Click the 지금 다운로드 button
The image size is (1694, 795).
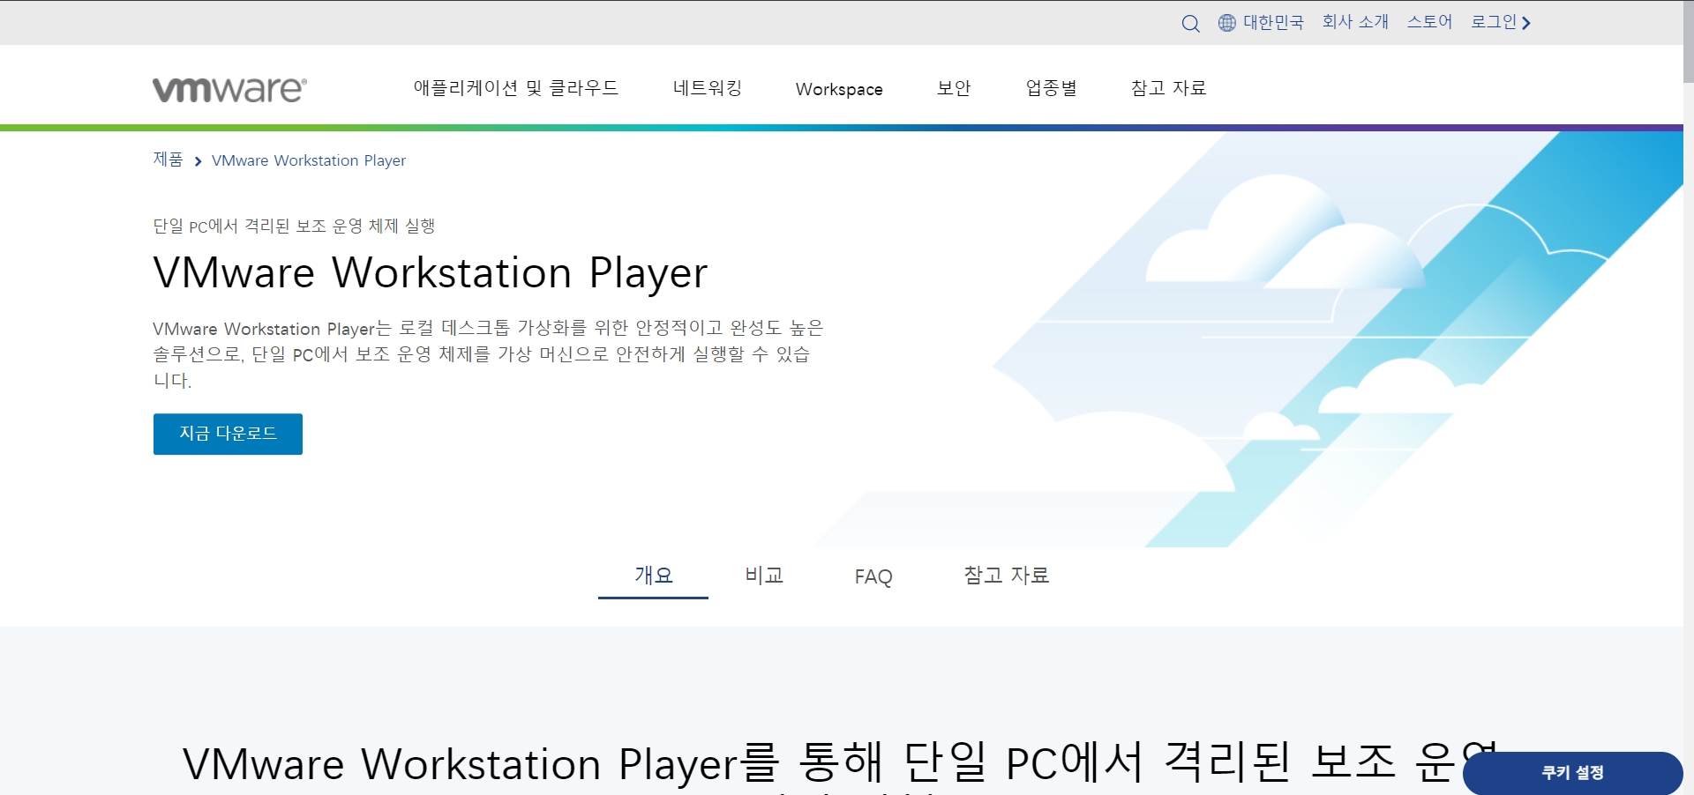tap(228, 434)
